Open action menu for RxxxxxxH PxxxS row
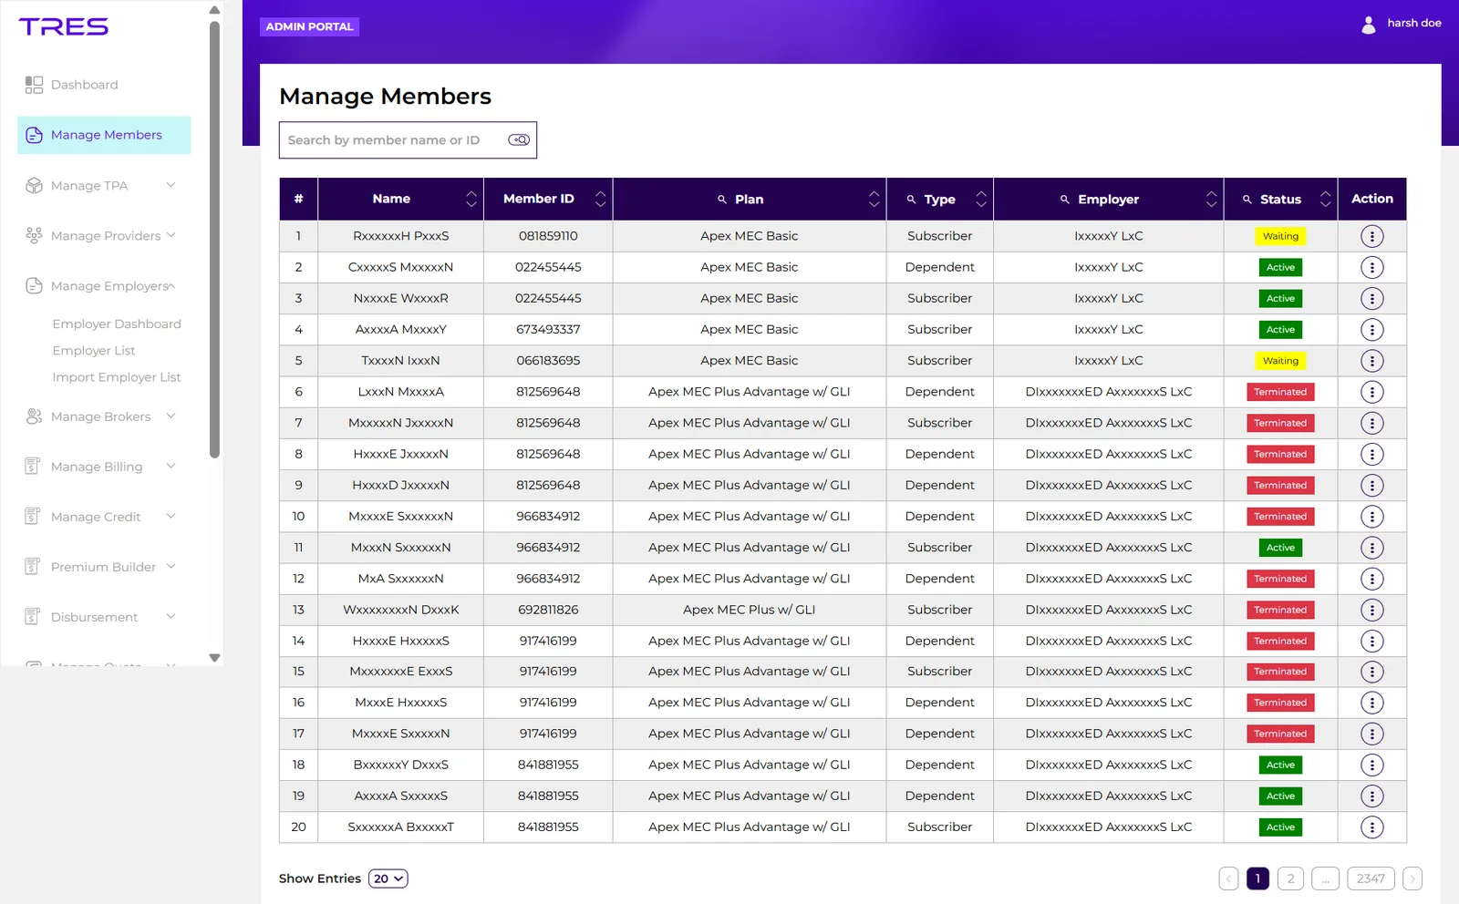 [1371, 236]
